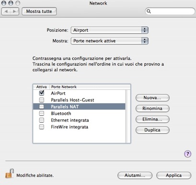Click the Aiutami... button
The width and height of the screenshot is (196, 185).
135,175
